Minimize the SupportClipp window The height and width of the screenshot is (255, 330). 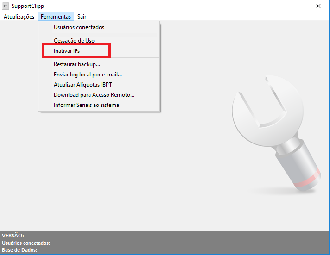pos(276,6)
